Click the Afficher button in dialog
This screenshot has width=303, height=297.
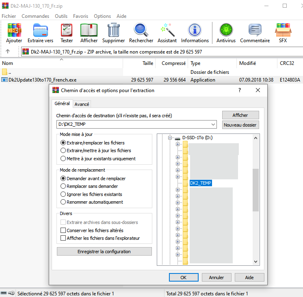(240, 115)
